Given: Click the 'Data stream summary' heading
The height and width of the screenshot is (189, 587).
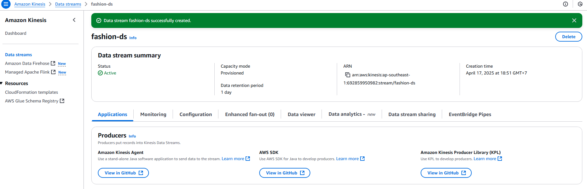Looking at the screenshot, I should point(129,55).
